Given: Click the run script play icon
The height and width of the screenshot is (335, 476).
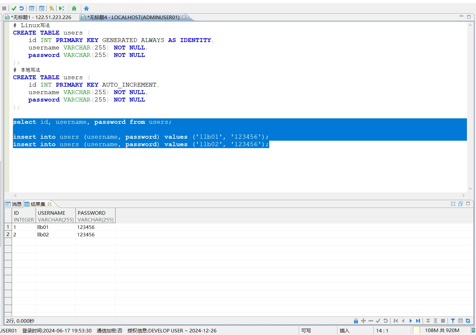Looking at the screenshot, I should point(61,8).
